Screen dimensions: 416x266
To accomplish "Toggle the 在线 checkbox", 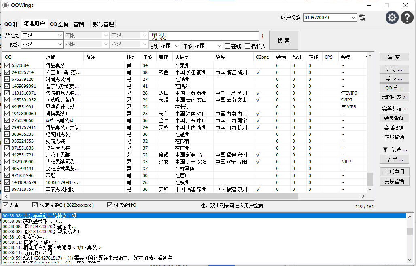I will [x=227, y=46].
